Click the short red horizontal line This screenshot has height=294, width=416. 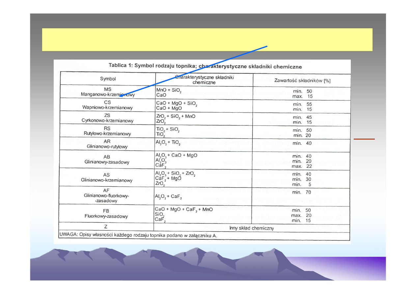[x=364, y=139]
